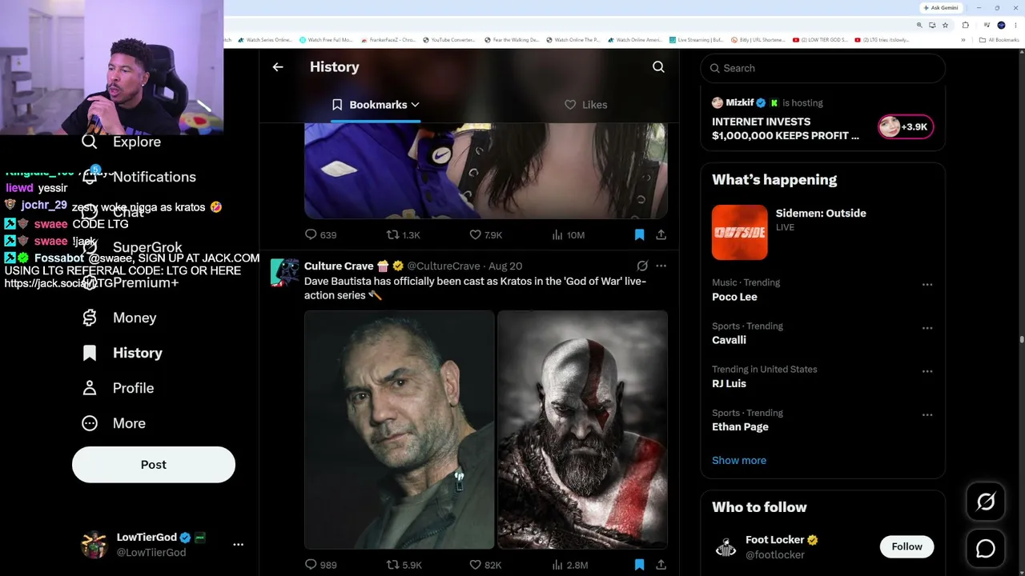The image size is (1025, 576).
Task: Open Explore from the sidebar
Action: [x=122, y=142]
